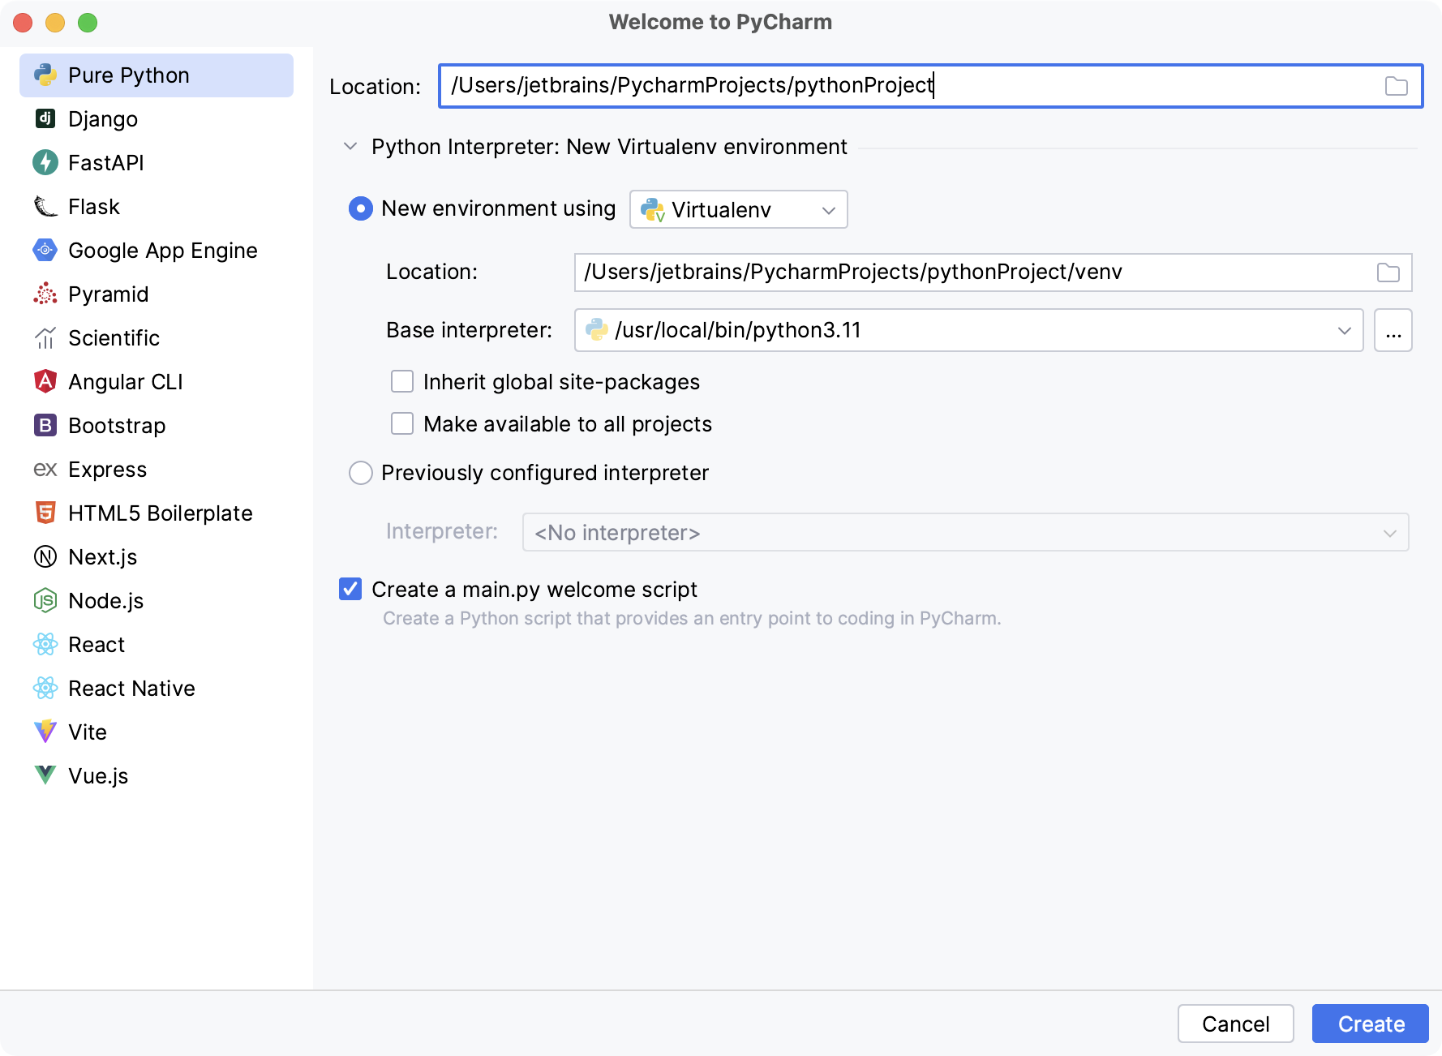Choose React Native project type

point(157,689)
